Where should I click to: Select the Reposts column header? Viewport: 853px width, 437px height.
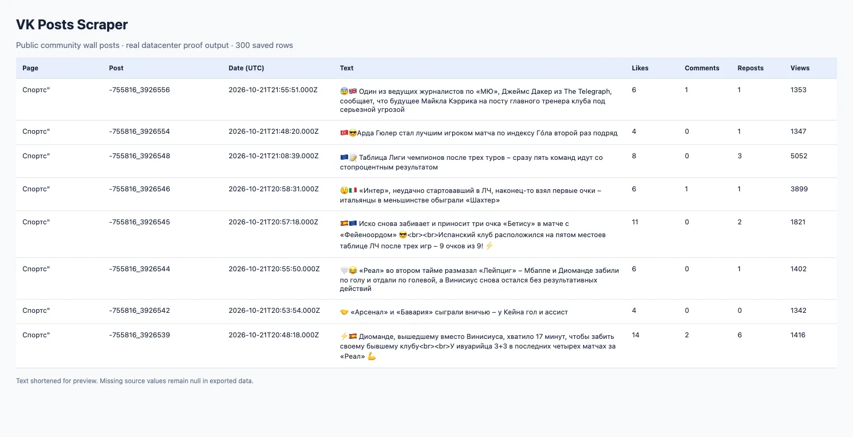[x=751, y=68]
